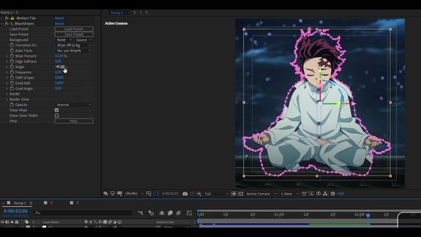421x237 pixels.
Task: Disable Motion Tile effect fx toggle
Action: point(7,18)
